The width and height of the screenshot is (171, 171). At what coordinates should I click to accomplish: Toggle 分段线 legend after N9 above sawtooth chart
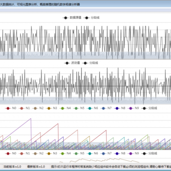point(149,108)
